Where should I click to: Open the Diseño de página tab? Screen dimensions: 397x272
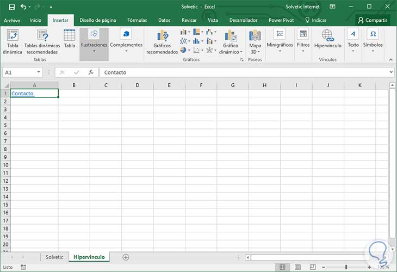click(x=98, y=20)
